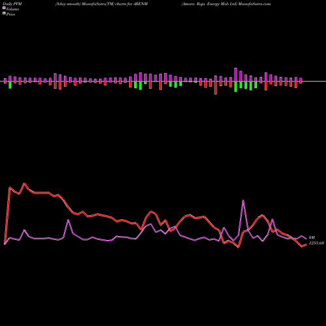
Task: Select the 'Price' legend label
Action: pos(10,14)
